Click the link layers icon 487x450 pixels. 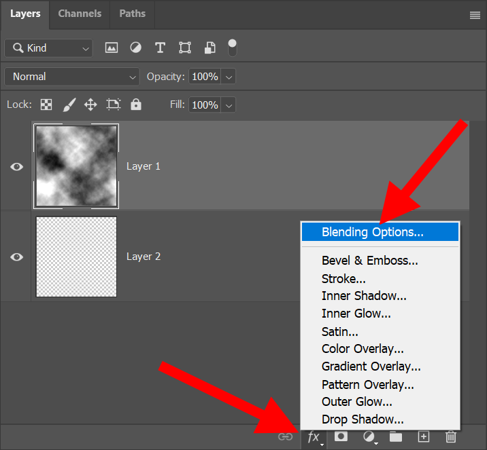[286, 437]
